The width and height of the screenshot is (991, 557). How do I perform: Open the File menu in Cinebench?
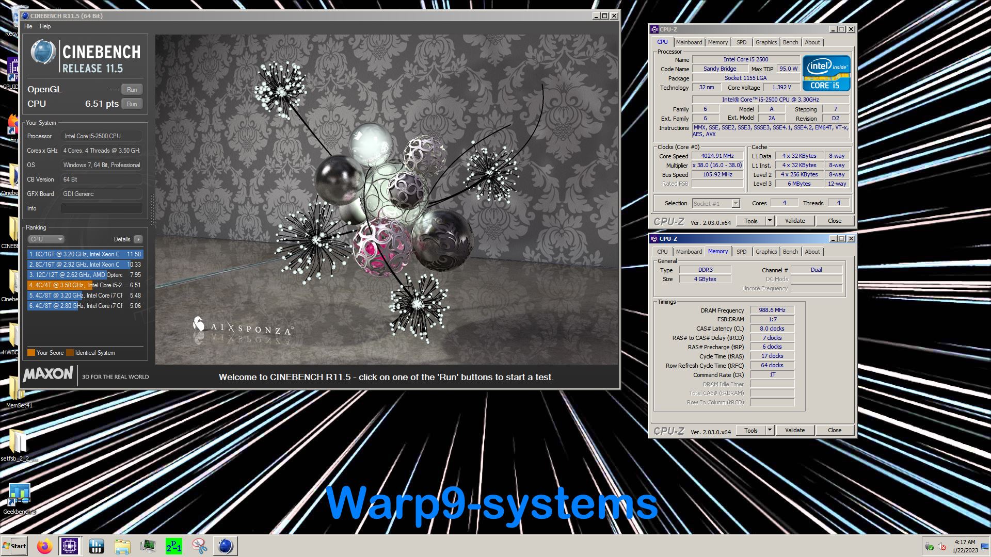point(28,26)
